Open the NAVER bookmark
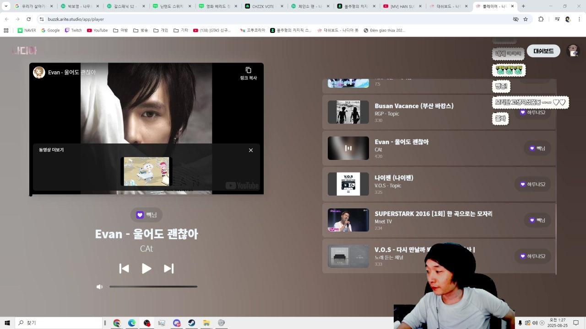Image resolution: width=586 pixels, height=329 pixels. (x=27, y=30)
